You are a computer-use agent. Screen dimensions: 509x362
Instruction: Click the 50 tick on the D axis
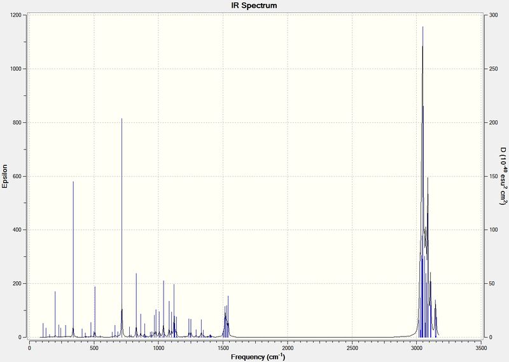(x=492, y=284)
